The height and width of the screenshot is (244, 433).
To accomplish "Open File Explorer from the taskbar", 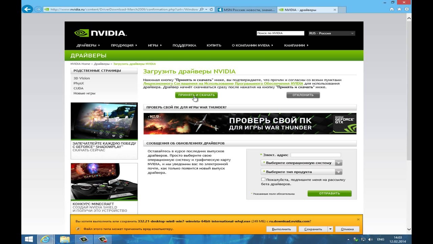I will (65, 239).
